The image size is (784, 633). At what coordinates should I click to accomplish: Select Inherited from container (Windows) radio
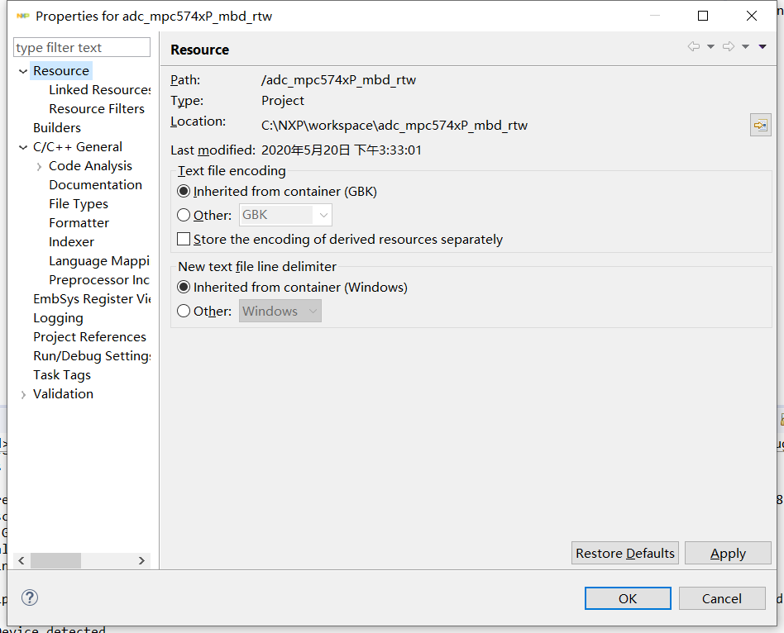pos(184,288)
